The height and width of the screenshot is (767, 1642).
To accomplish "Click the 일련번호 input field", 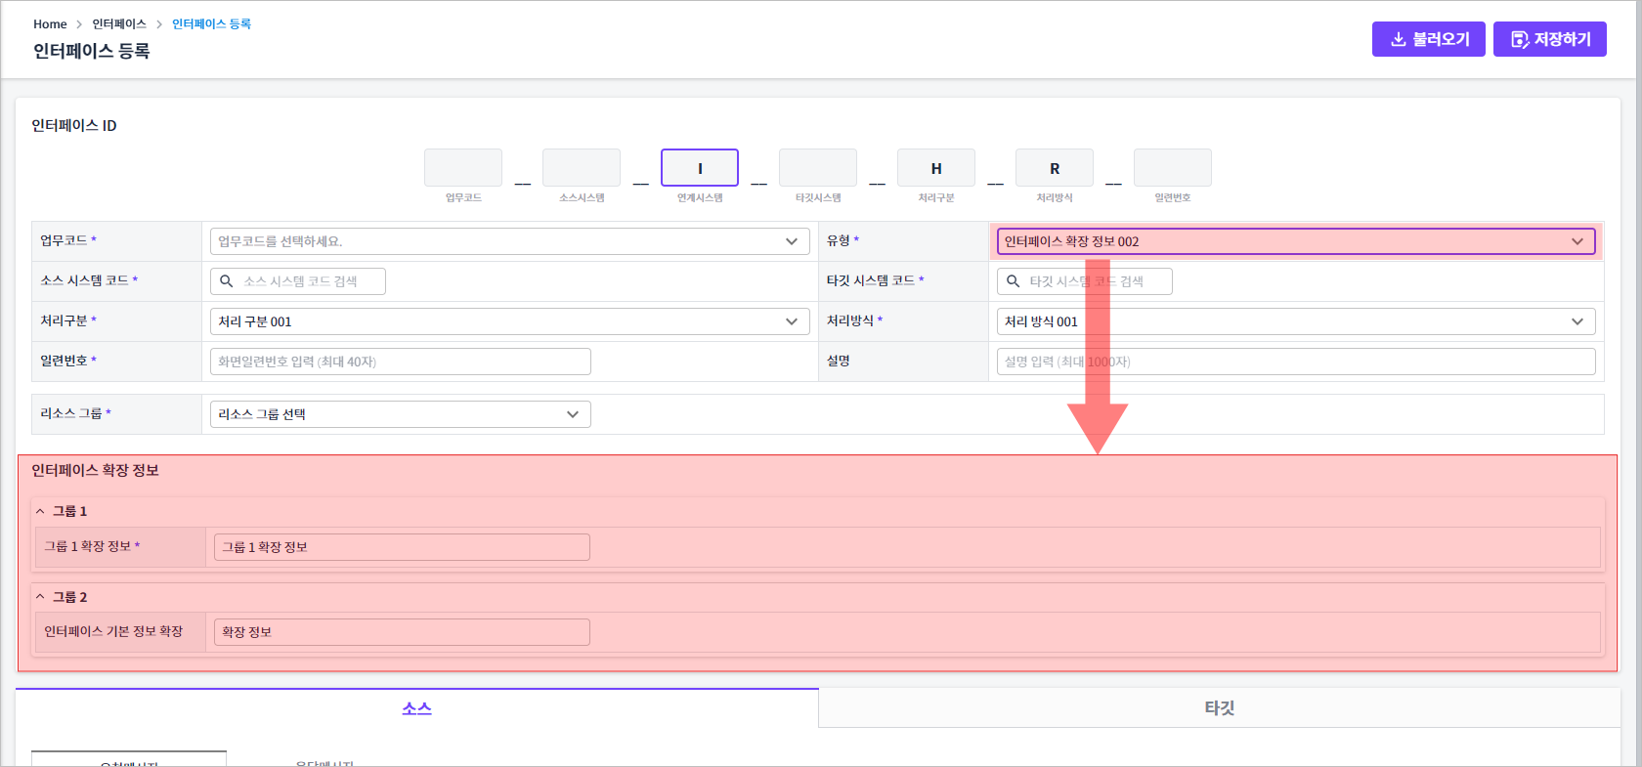I will 401,362.
